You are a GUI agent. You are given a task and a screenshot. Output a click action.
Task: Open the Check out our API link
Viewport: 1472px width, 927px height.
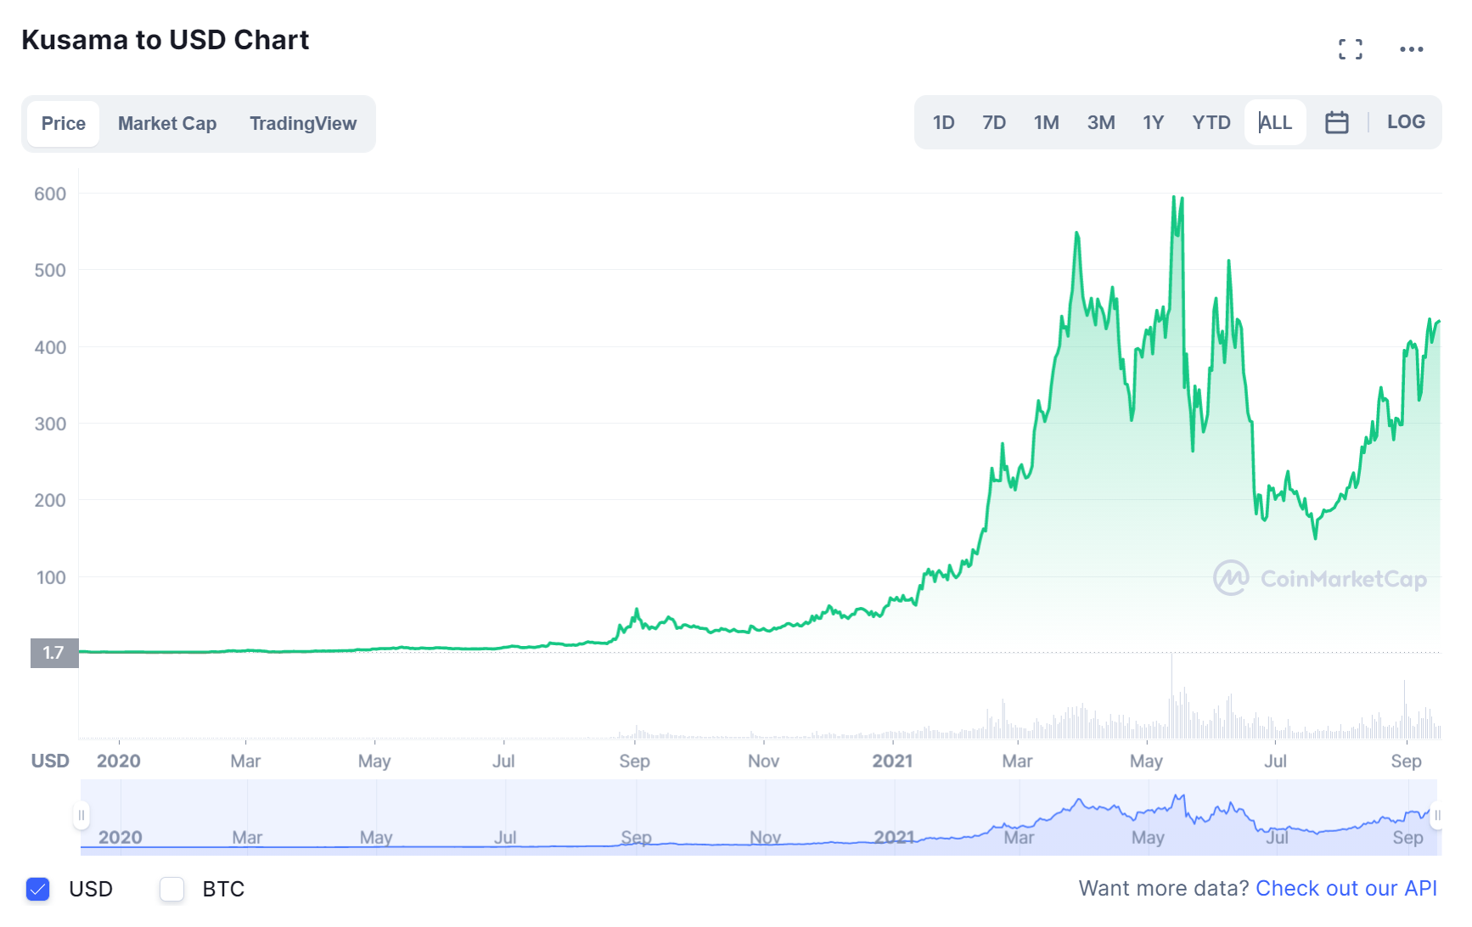point(1346,888)
